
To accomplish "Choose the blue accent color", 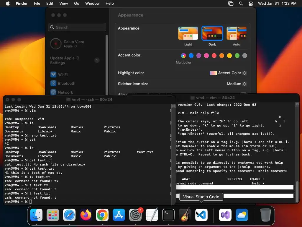I will [191, 56].
